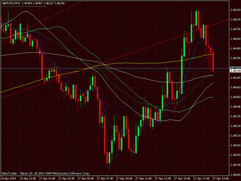Click the 24 Apr 2009 time label
The height and width of the screenshot is (181, 241).
pos(8,179)
